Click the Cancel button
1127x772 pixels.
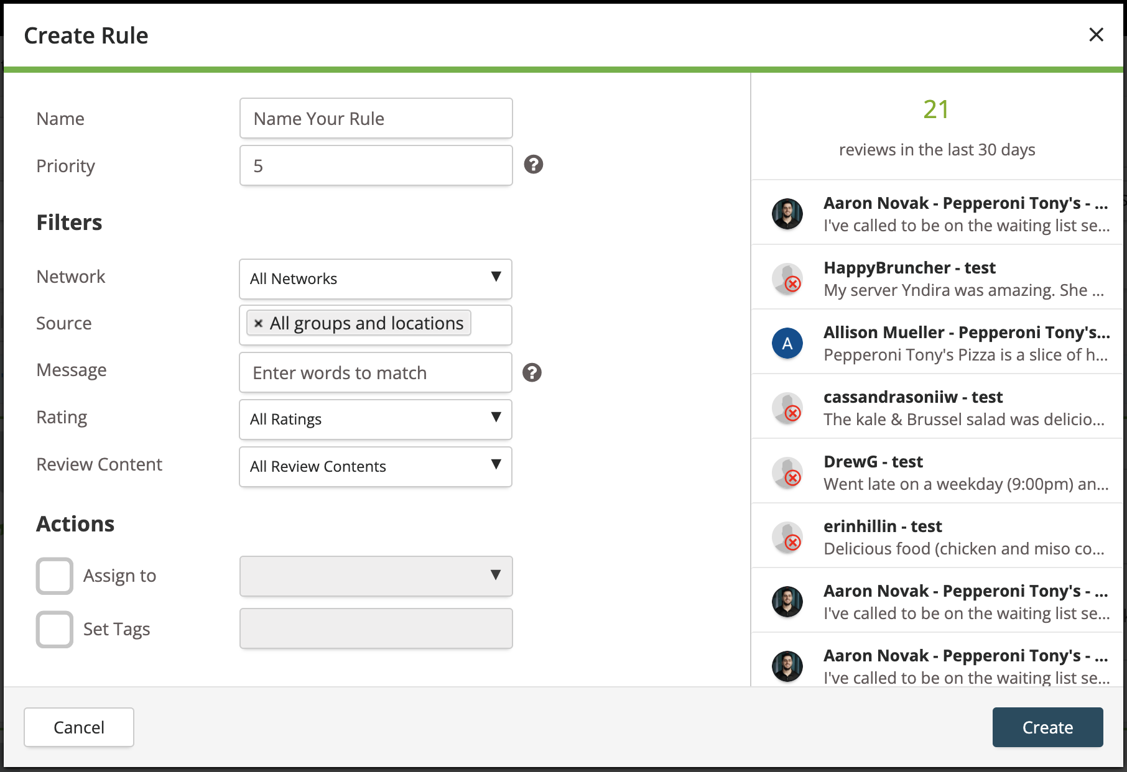click(x=79, y=727)
